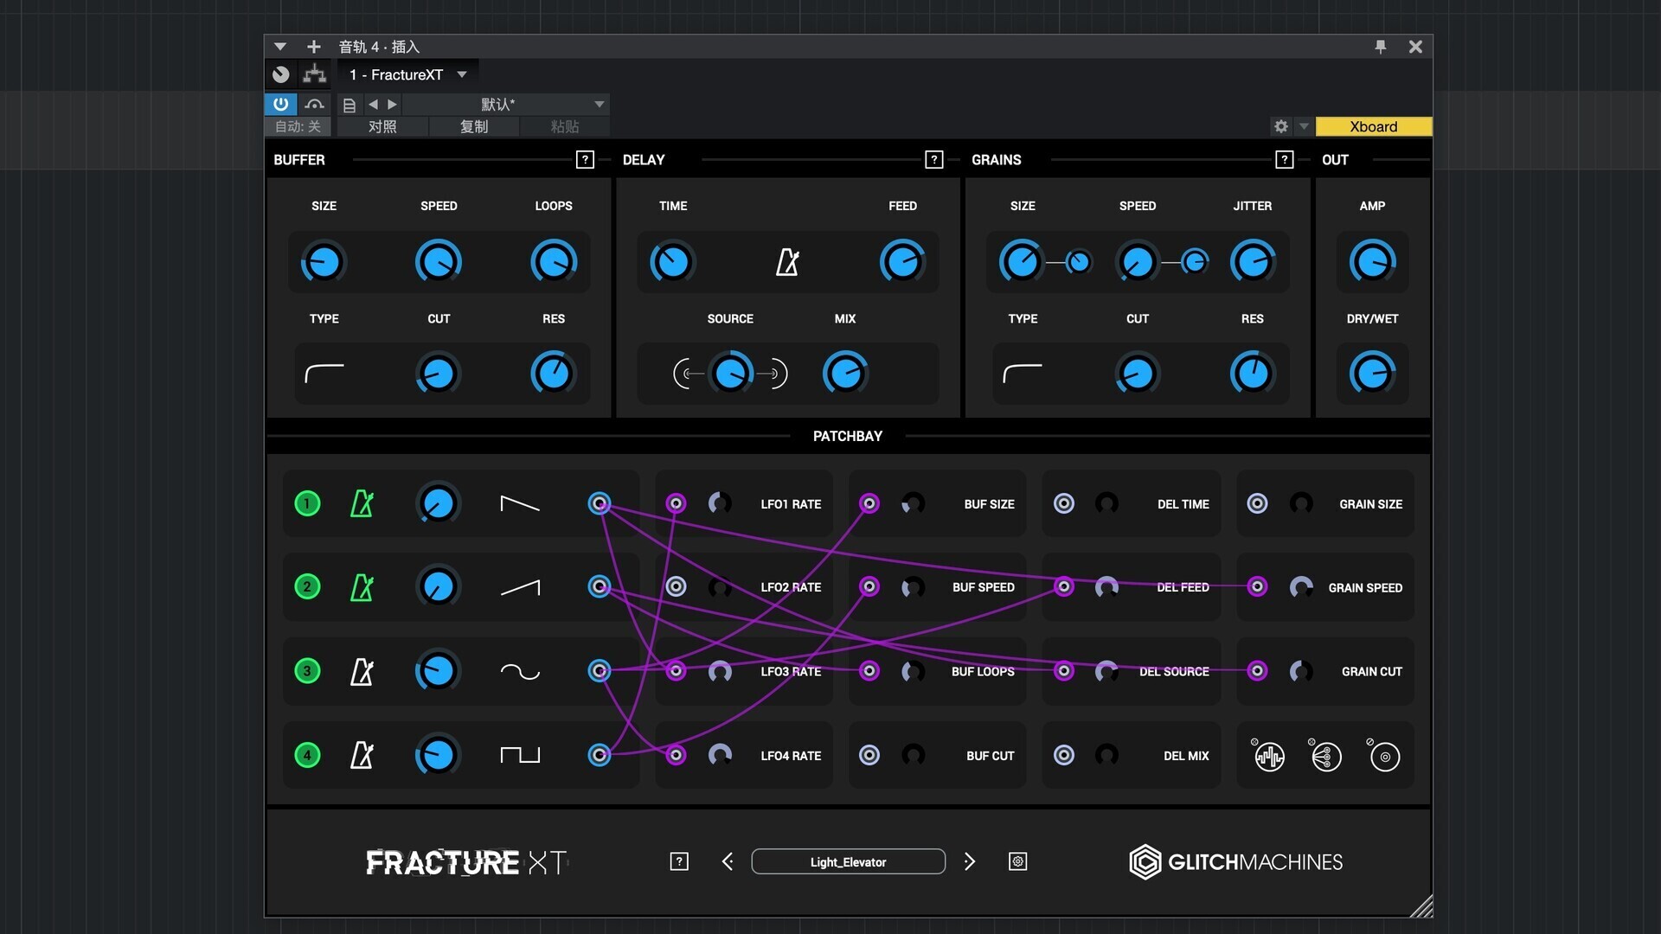1661x934 pixels.
Task: Adjust the Delay SOURCE crossfade knob
Action: [x=730, y=374]
